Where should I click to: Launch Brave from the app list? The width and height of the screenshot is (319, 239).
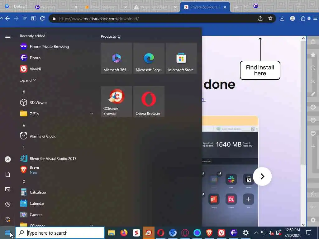point(57,170)
